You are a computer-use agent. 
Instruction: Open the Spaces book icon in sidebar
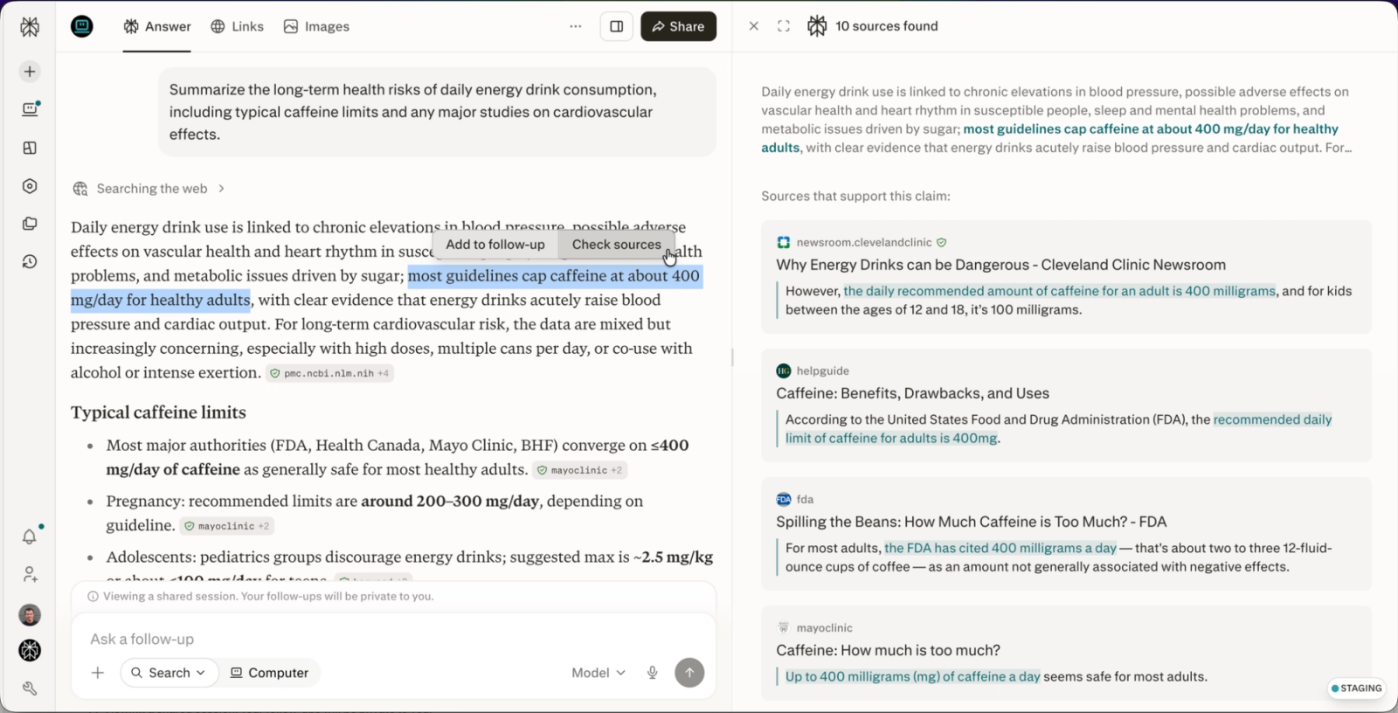click(30, 148)
